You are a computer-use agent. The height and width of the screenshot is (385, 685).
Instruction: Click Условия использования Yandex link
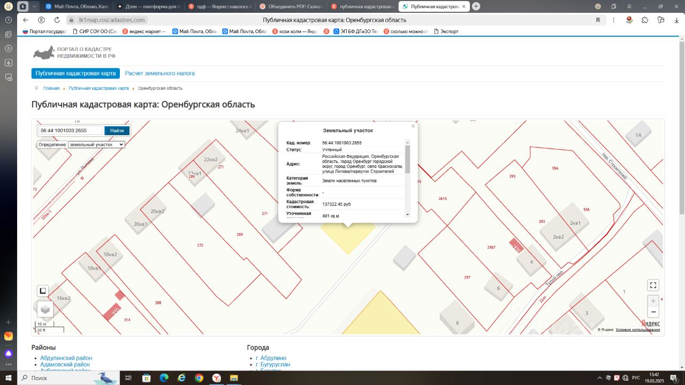click(x=638, y=330)
